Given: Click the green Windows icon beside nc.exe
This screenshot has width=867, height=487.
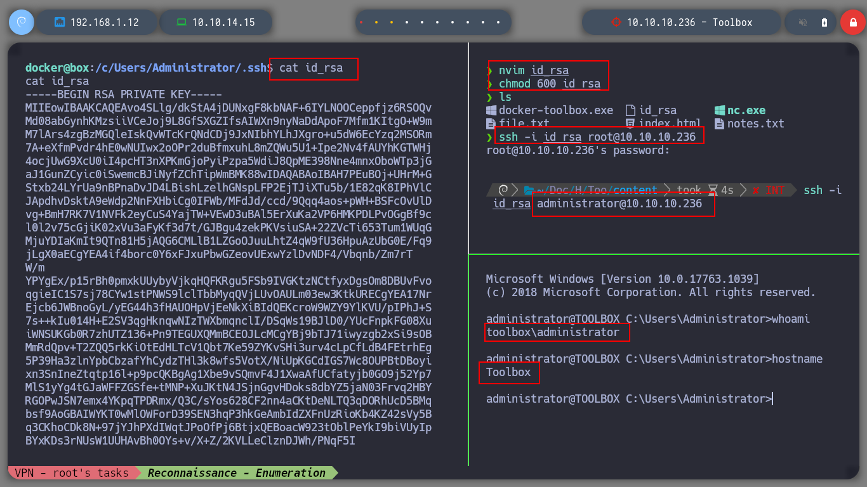Looking at the screenshot, I should coord(720,110).
